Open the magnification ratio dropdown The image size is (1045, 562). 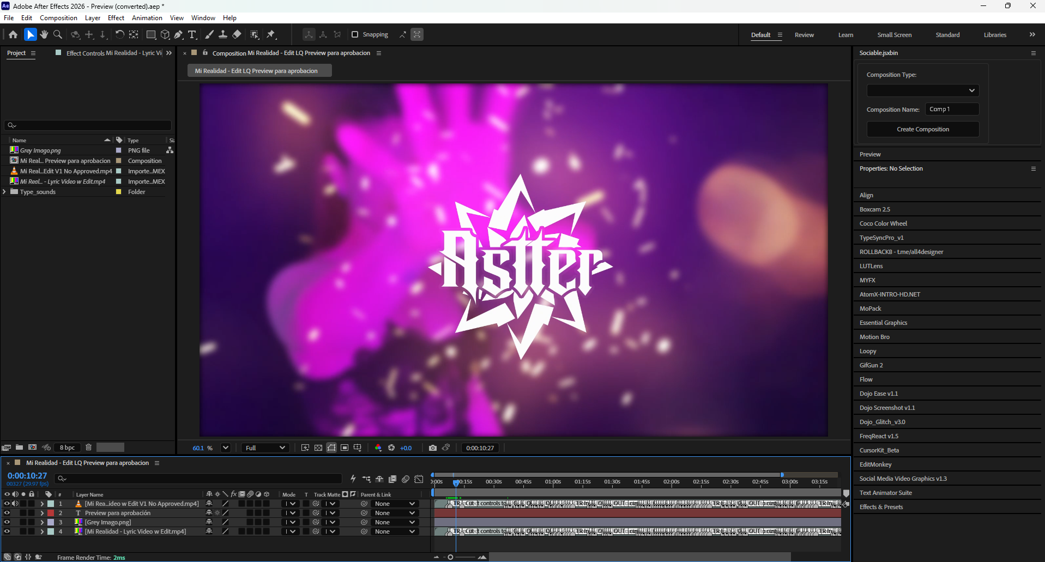(225, 448)
